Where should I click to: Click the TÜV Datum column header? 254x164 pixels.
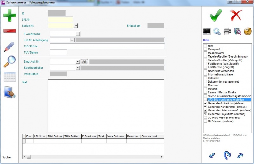55,136
